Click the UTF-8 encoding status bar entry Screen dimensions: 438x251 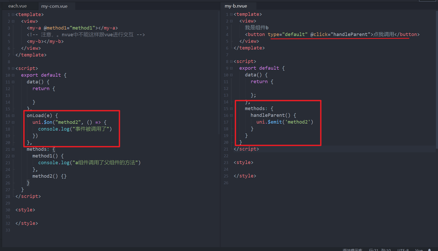[x=403, y=249]
